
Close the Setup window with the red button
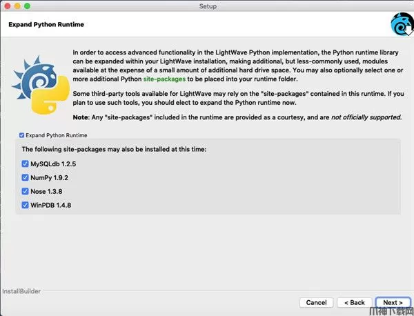(x=7, y=6)
